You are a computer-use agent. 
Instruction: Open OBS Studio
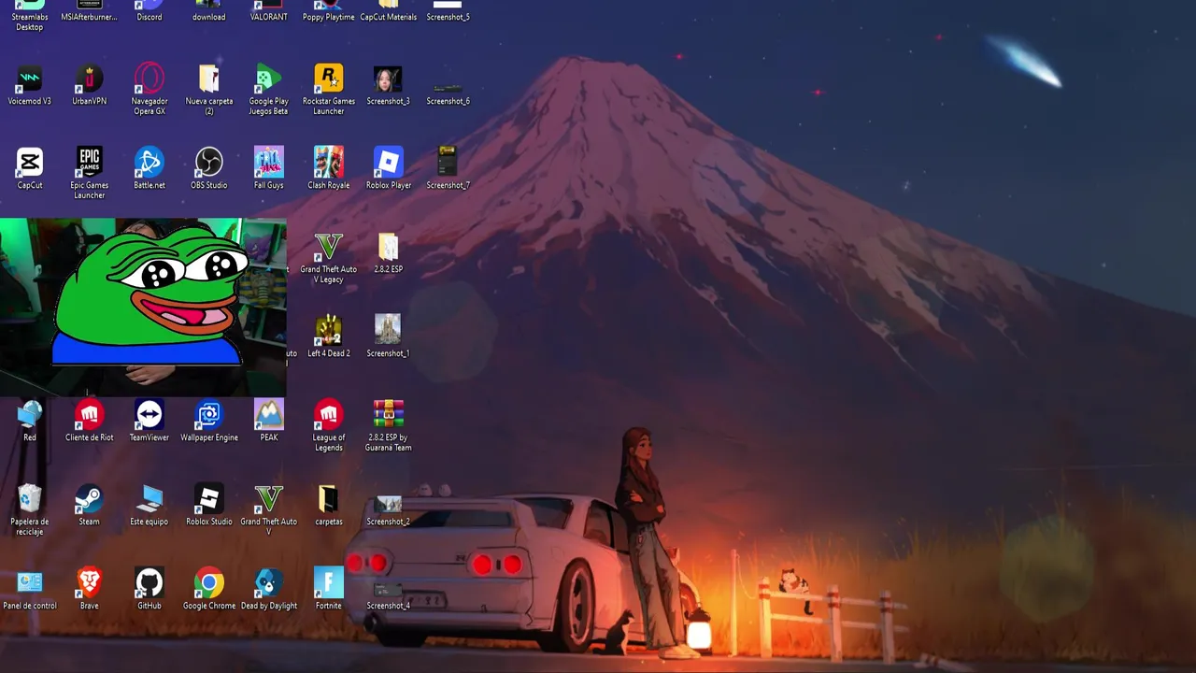click(x=209, y=168)
